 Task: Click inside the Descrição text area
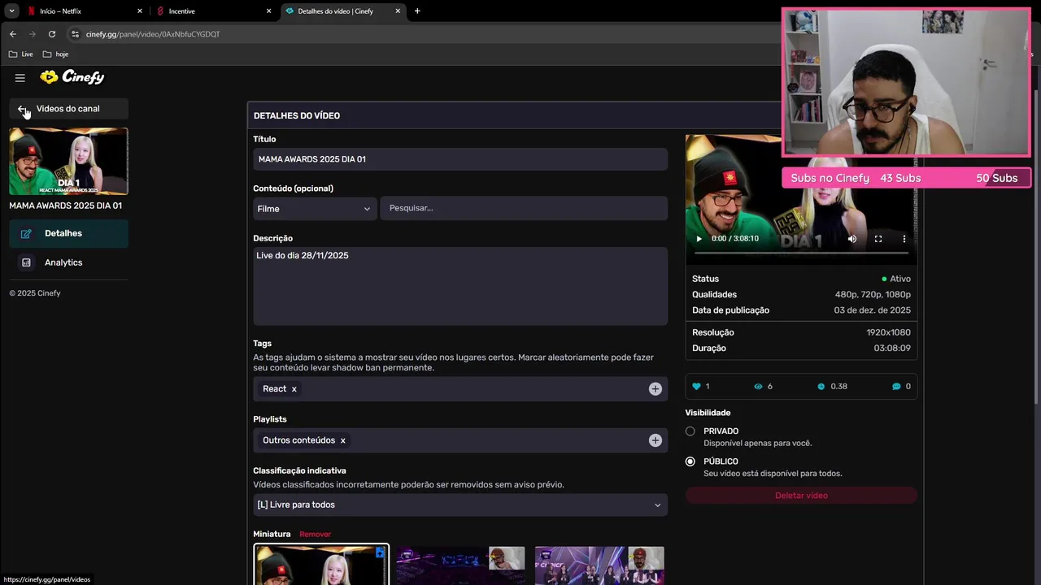pos(460,286)
